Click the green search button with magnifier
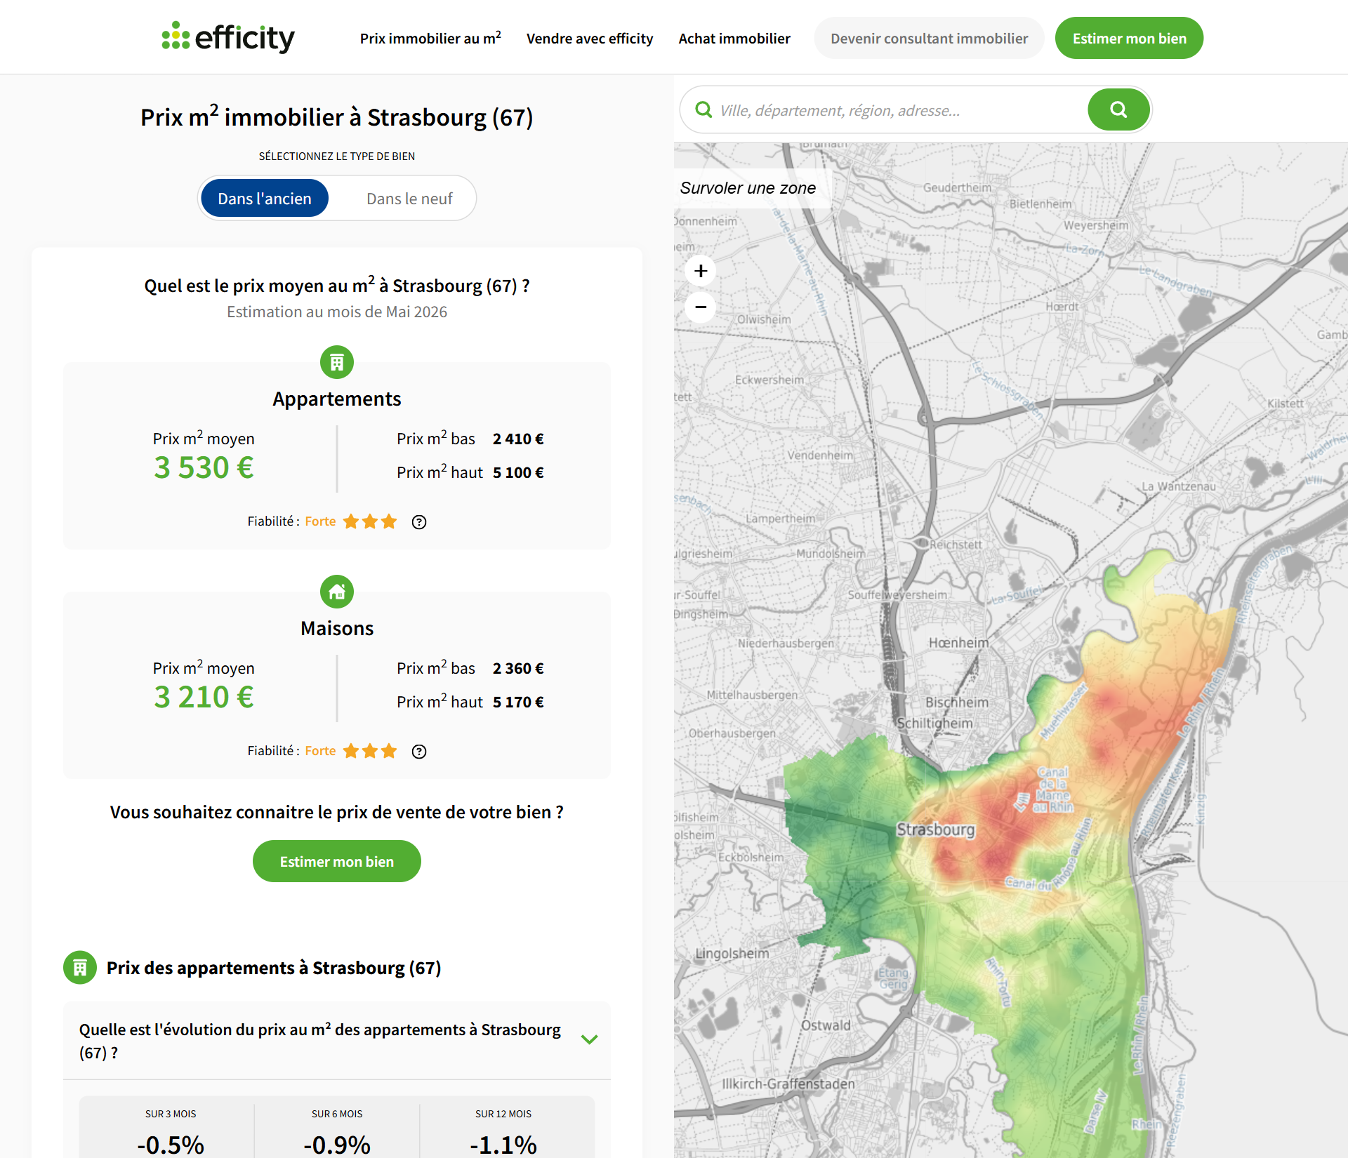This screenshot has height=1158, width=1348. coord(1118,109)
